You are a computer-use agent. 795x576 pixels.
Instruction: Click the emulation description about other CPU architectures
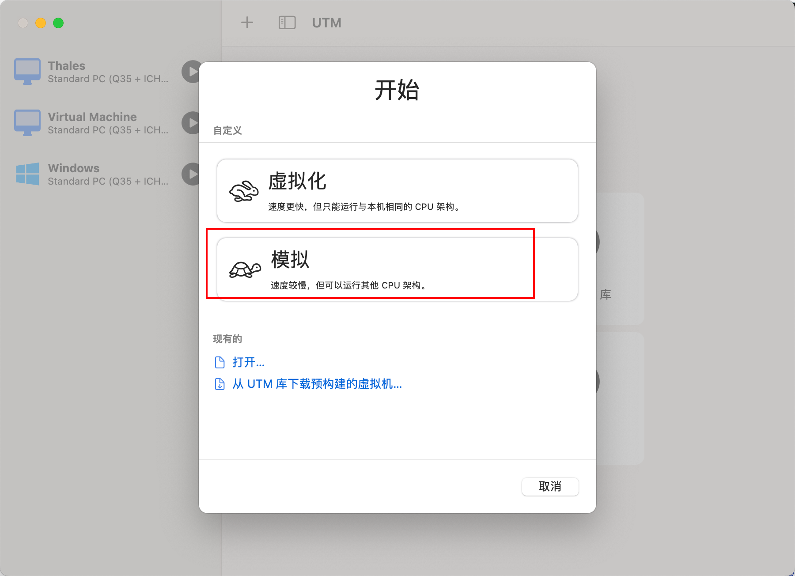pyautogui.click(x=350, y=285)
